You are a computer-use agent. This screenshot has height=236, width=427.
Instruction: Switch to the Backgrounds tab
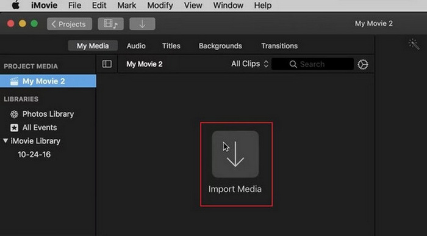(x=220, y=46)
